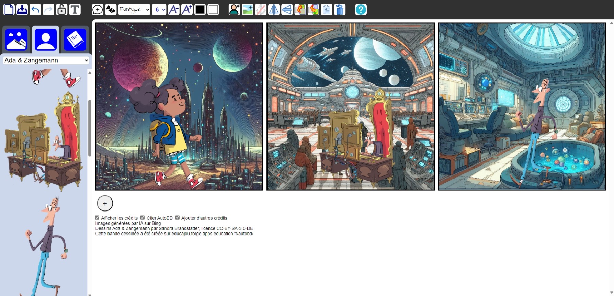Increase text size with A+ button
The image size is (614, 296).
[186, 10]
